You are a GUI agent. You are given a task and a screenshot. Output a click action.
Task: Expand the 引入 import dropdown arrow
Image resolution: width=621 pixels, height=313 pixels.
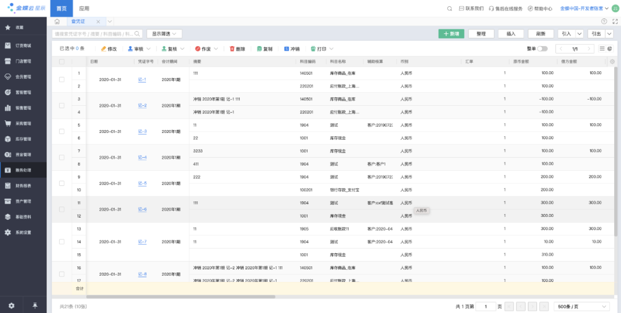click(580, 34)
